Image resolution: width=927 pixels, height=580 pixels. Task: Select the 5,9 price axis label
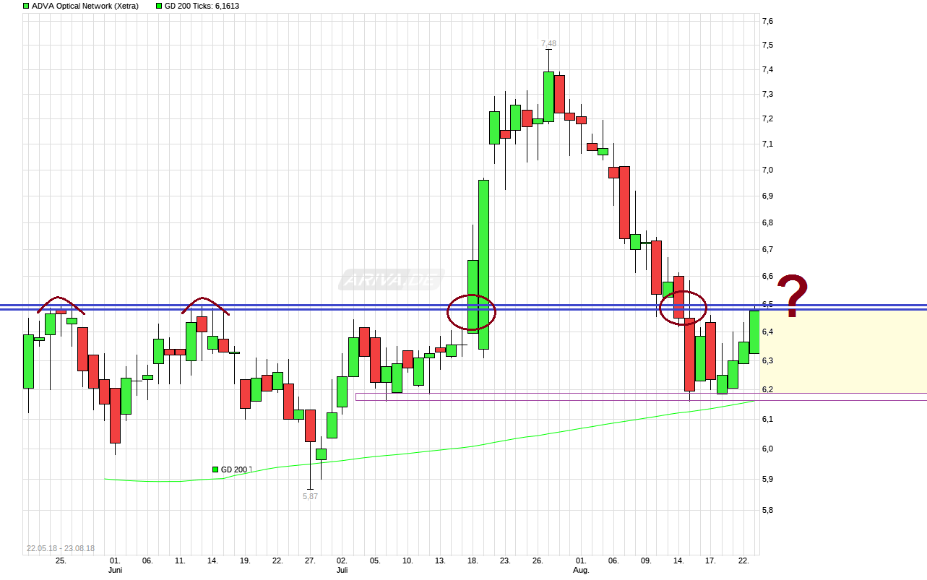click(767, 479)
